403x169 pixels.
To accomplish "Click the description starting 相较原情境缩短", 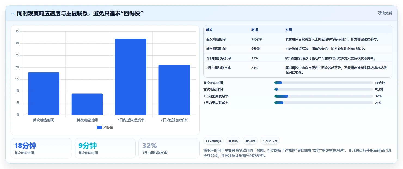I will pyautogui.click(x=325, y=49).
